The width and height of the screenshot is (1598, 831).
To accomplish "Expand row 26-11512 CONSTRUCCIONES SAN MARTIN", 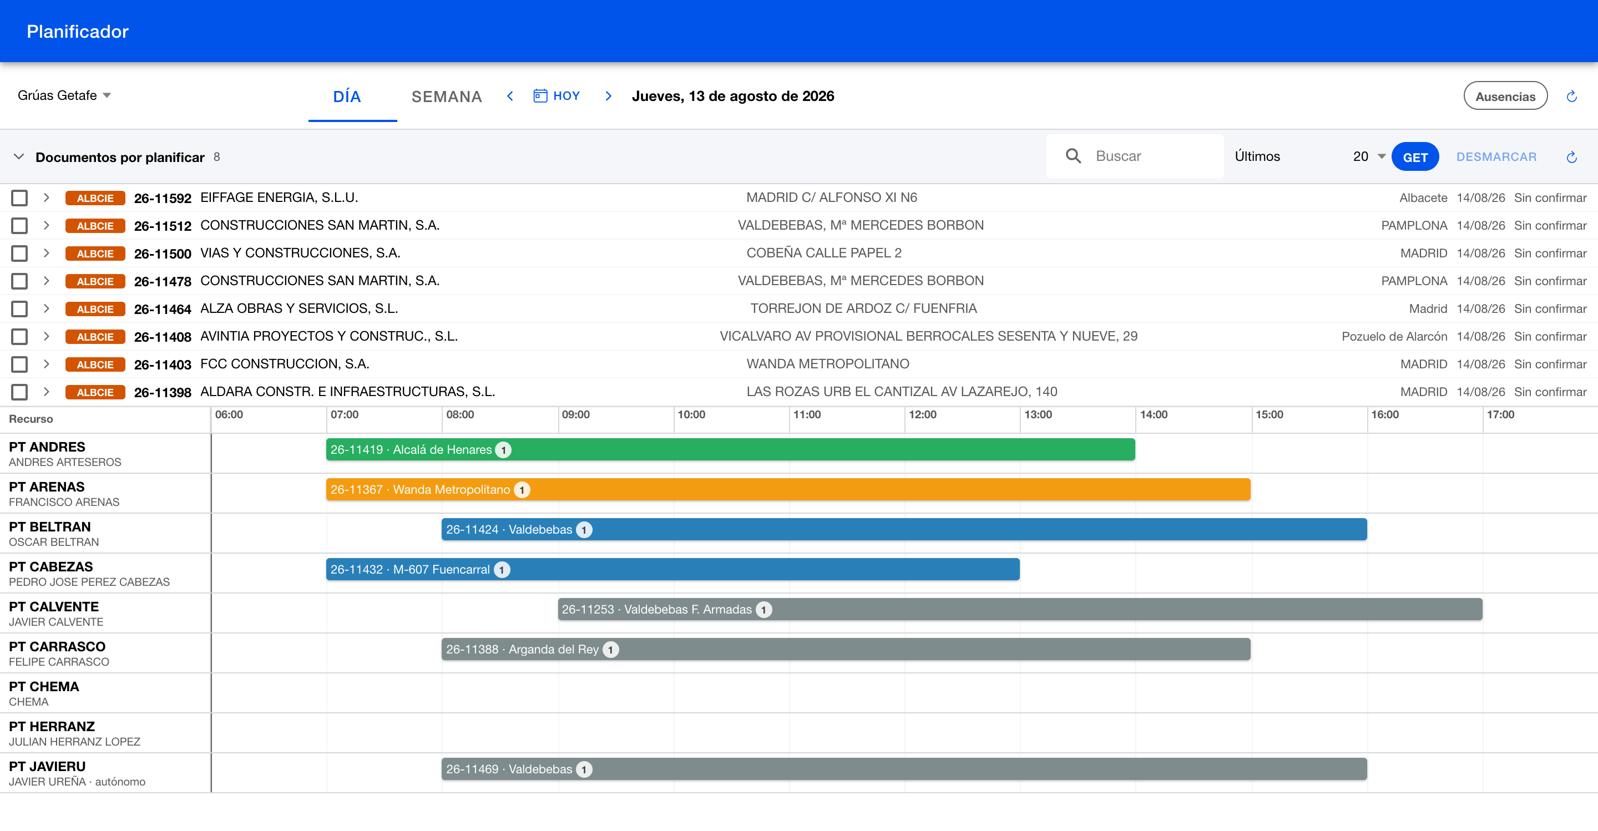I will point(46,225).
